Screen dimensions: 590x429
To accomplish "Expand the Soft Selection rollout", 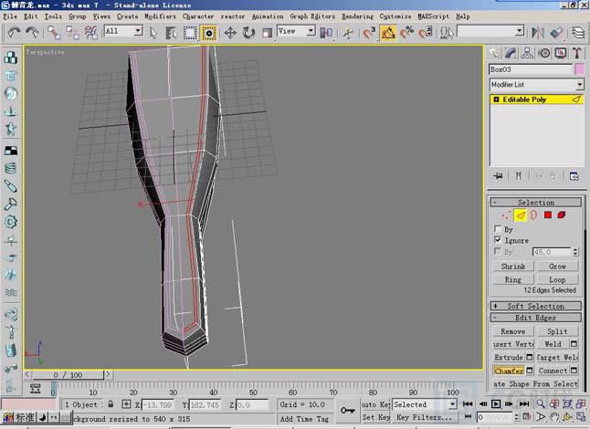I will (536, 306).
